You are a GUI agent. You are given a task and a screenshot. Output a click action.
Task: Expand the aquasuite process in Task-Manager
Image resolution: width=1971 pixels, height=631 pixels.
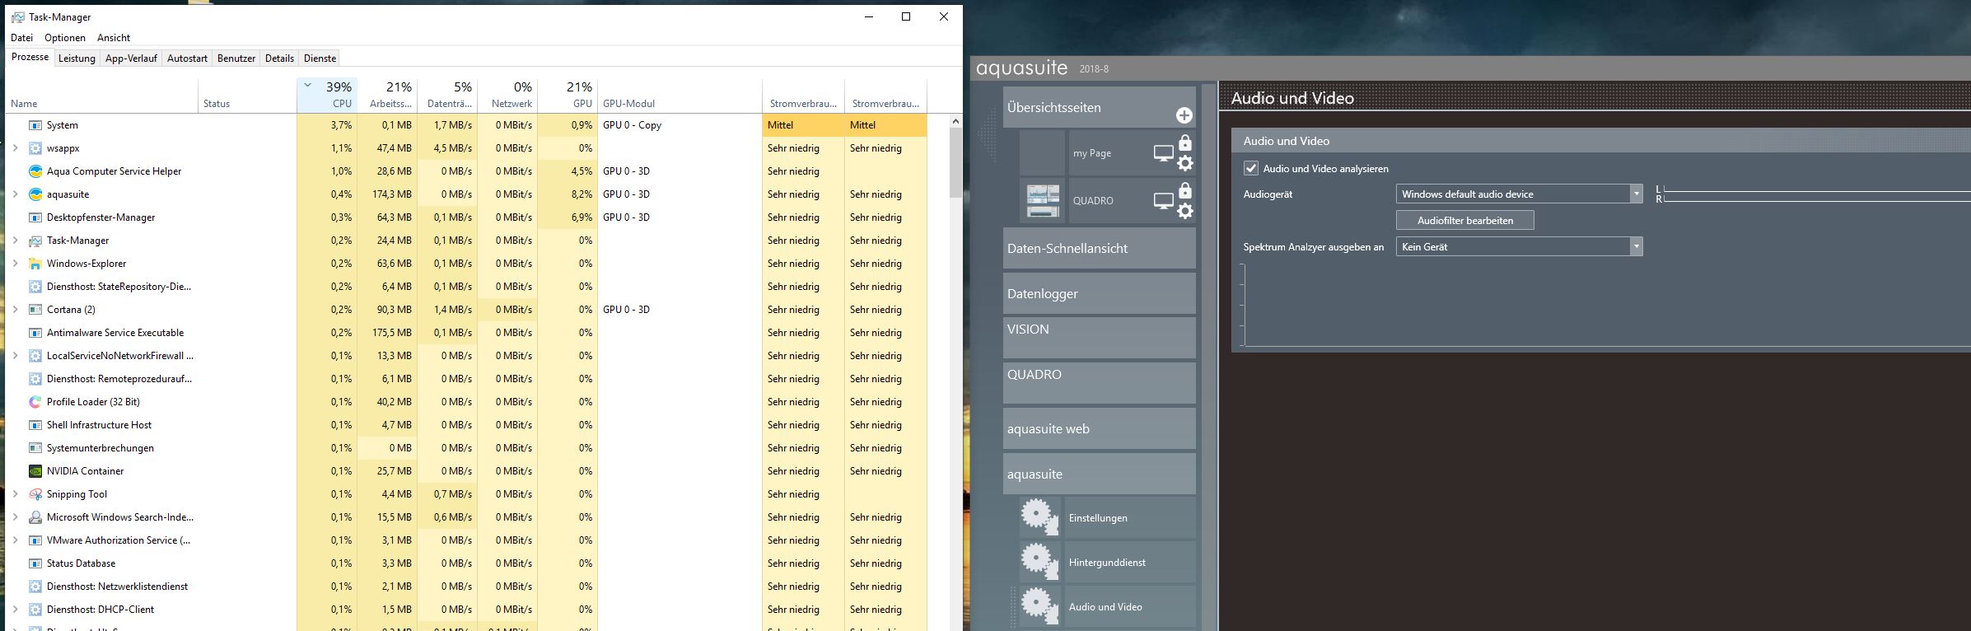(15, 194)
